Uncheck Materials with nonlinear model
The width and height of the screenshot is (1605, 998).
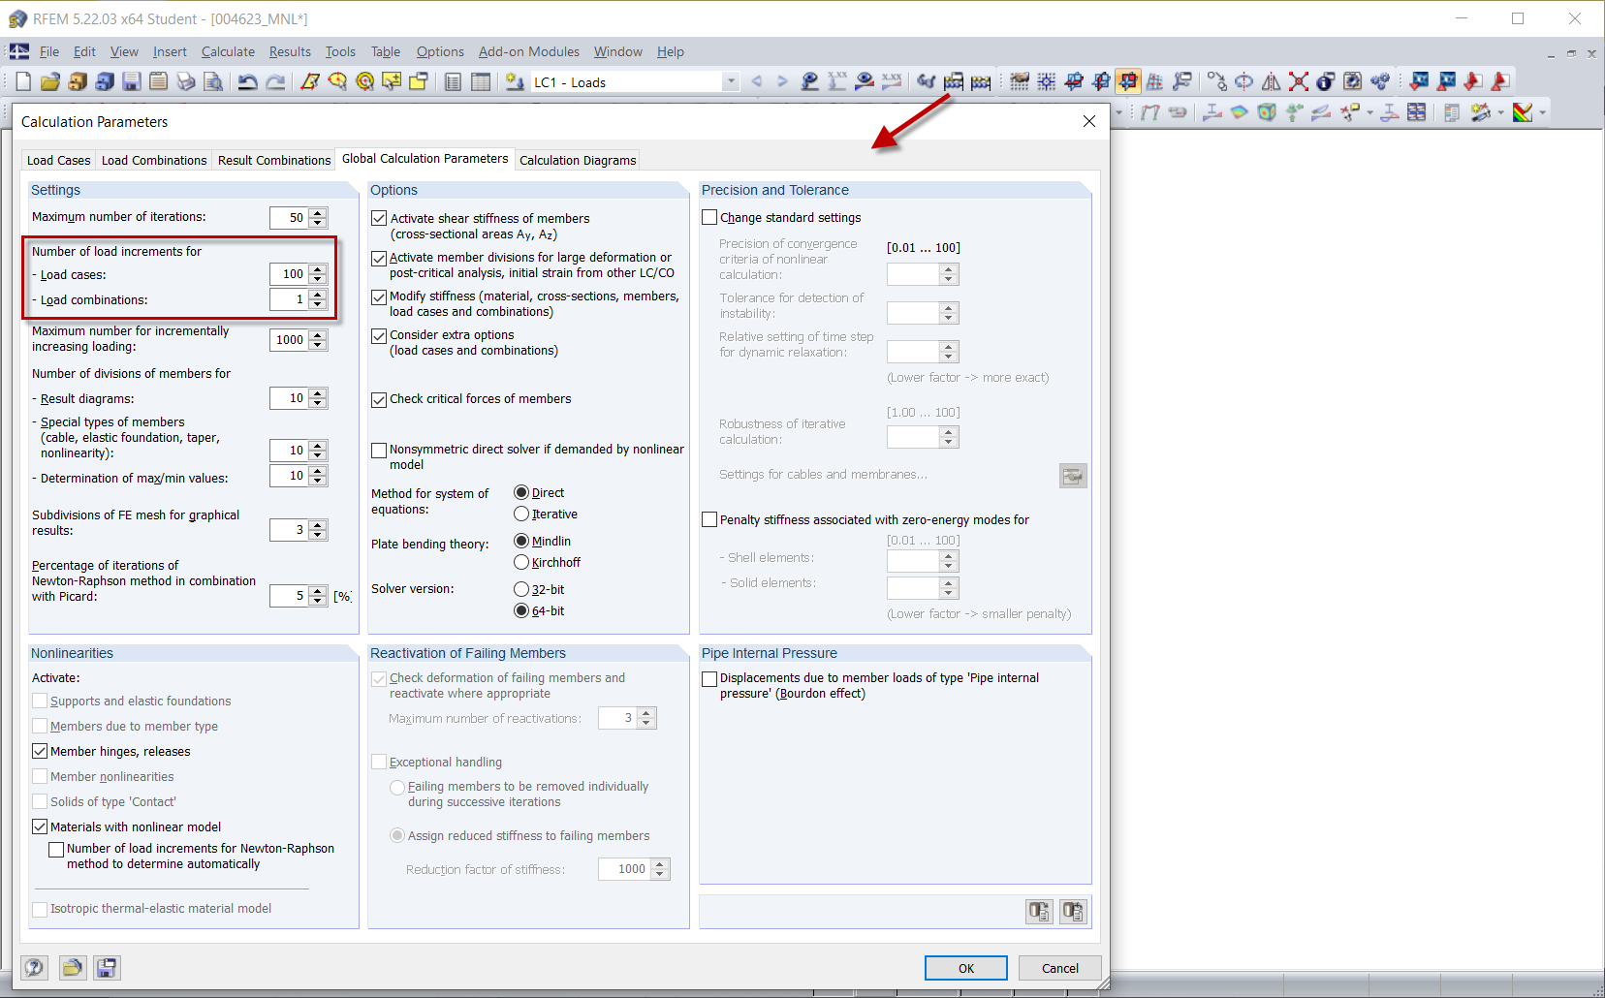pyautogui.click(x=40, y=826)
